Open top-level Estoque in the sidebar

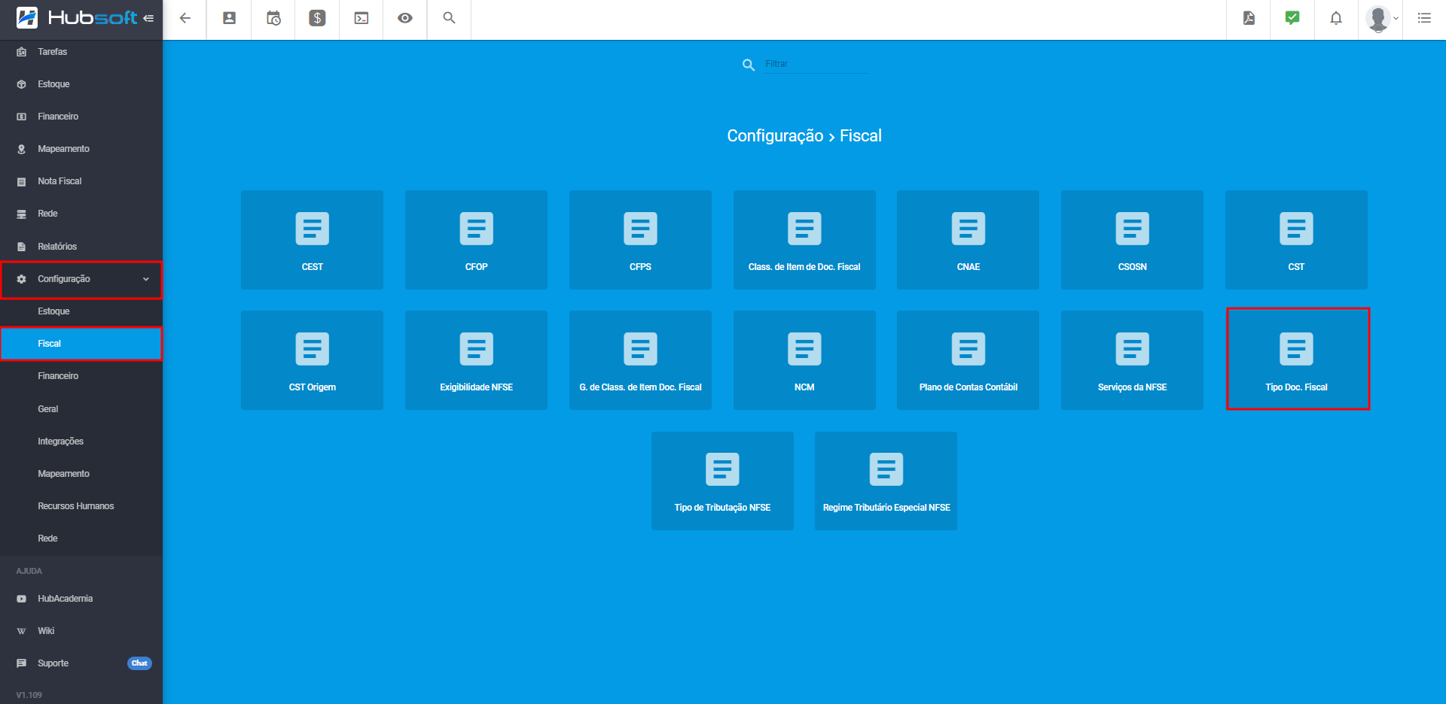pos(81,84)
